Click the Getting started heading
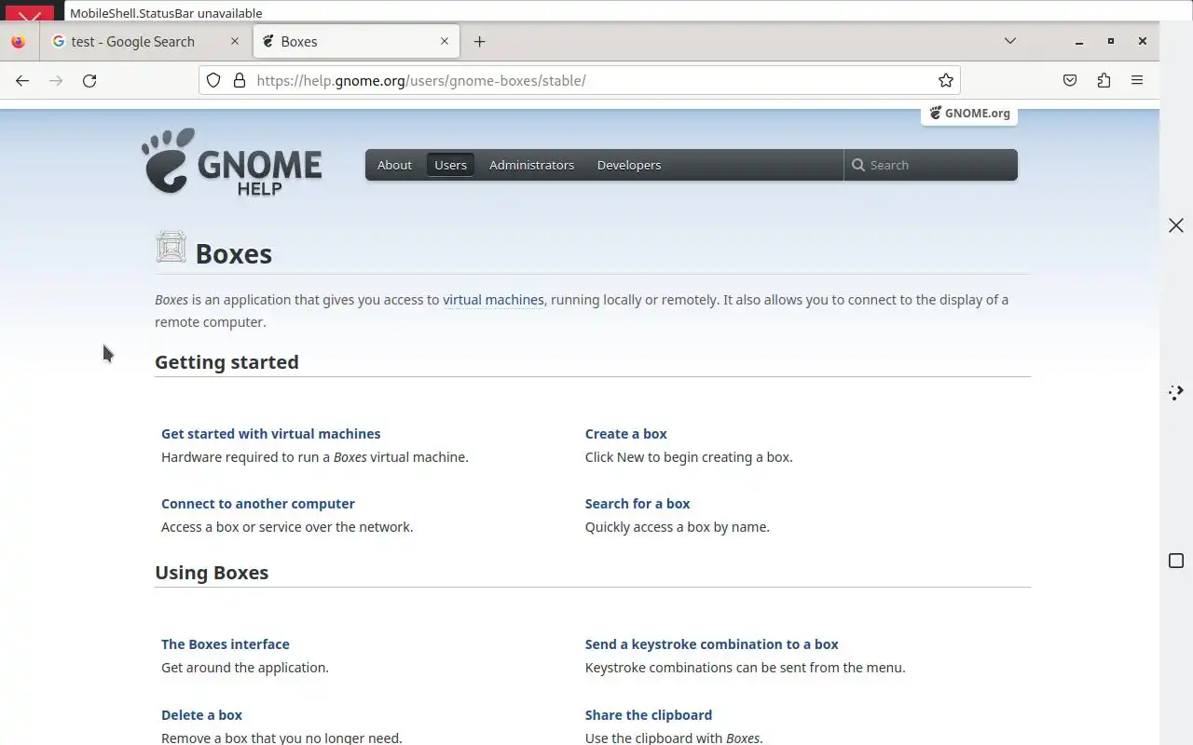Screen dimensions: 1193x745 [226, 362]
